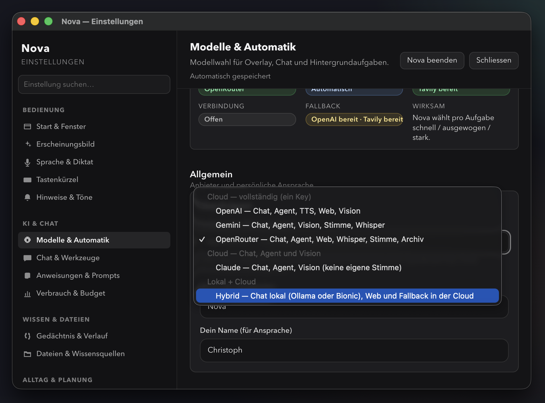Screen dimensions: 545x403
Task: Click the Dateien & Wissensquellen folder icon
Action: coord(27,354)
